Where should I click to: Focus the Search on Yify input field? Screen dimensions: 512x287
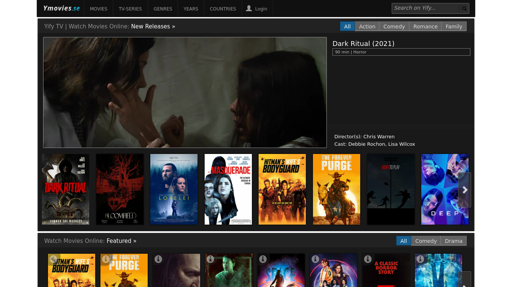[425, 8]
